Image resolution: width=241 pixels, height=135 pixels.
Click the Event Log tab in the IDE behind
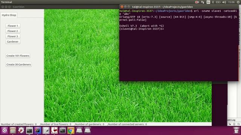[231, 120]
